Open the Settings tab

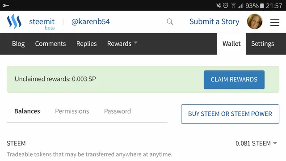[262, 44]
